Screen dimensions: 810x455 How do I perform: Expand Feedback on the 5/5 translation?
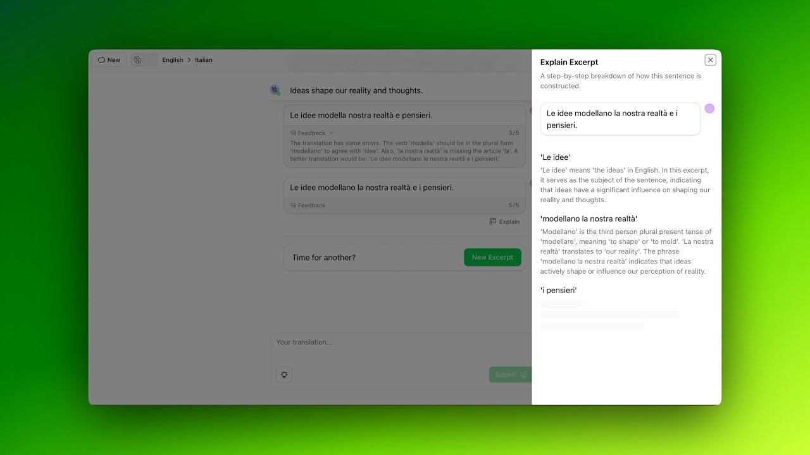click(308, 205)
